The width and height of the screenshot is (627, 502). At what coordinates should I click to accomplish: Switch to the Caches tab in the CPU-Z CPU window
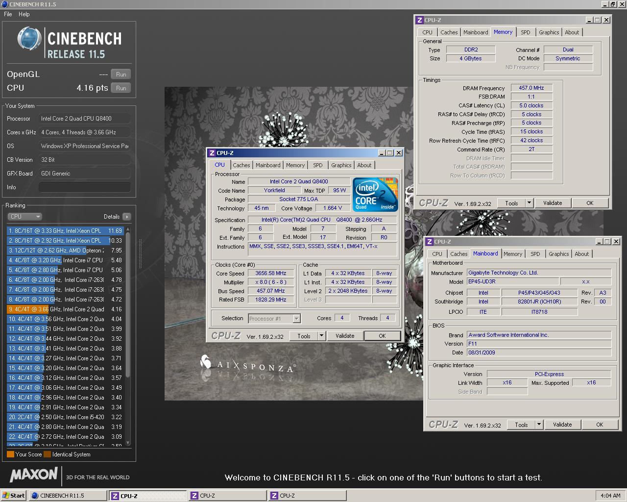[x=241, y=165]
